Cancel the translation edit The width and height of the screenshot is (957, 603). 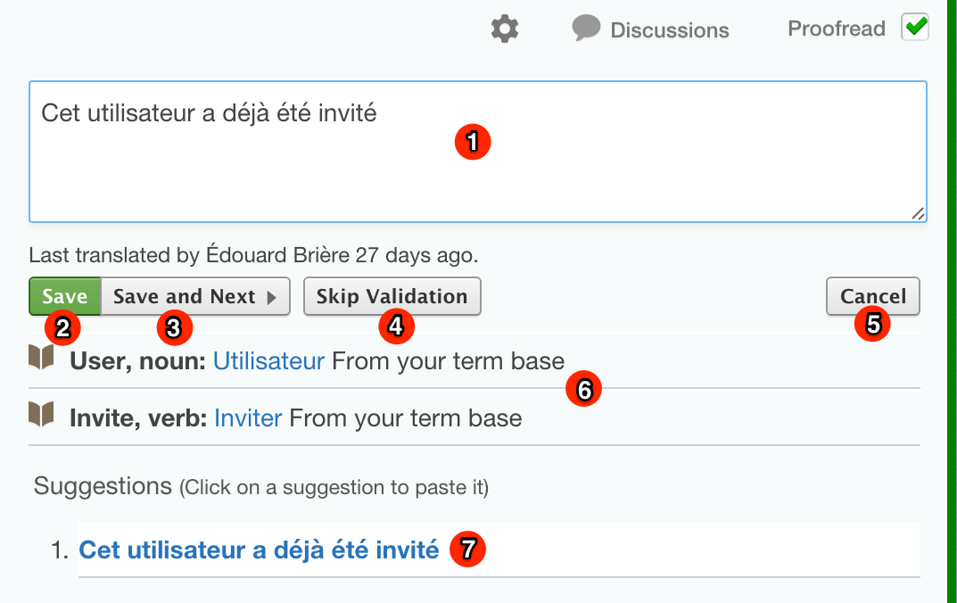tap(872, 297)
